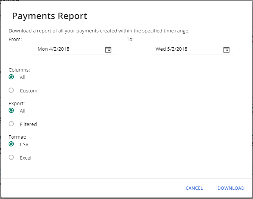This screenshot has height=199, width=253.
Task: Switch format to the Excel radio button
Action: click(11, 157)
